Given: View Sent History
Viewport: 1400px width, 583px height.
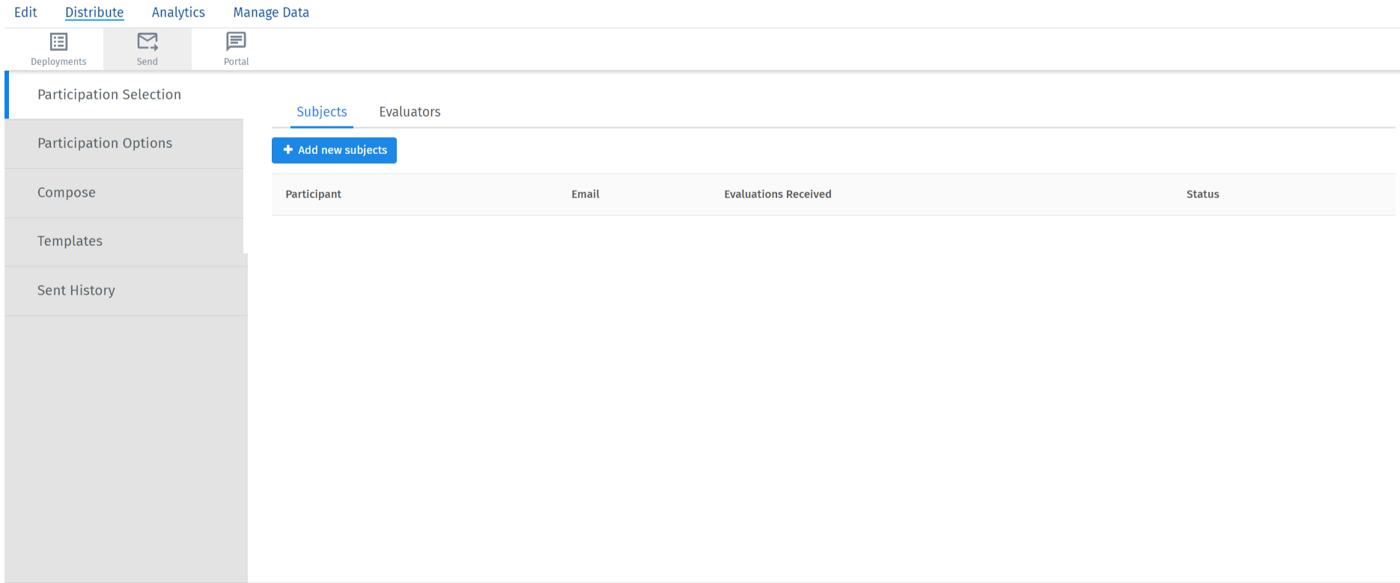Looking at the screenshot, I should coord(76,291).
